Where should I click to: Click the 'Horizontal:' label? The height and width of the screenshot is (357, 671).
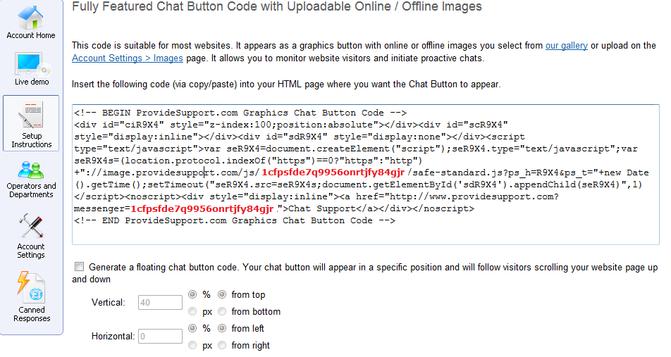click(113, 337)
